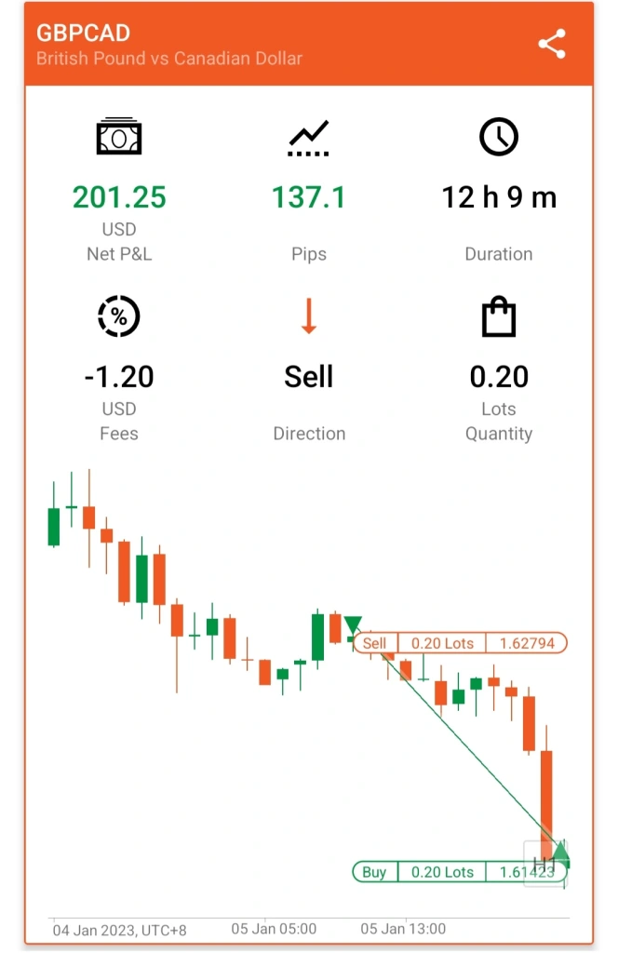Click the orange down arrow direction icon
618x953 pixels.
click(309, 316)
